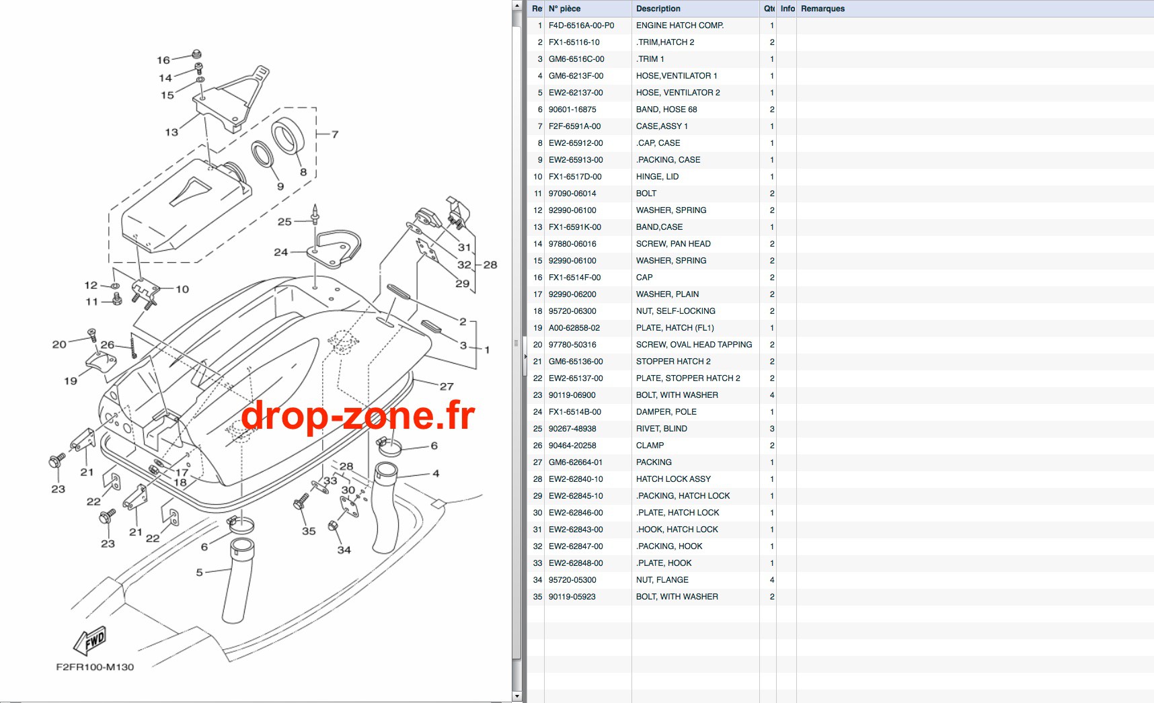Click part number F2F-6591A-00
This screenshot has width=1154, height=703.
pos(574,126)
